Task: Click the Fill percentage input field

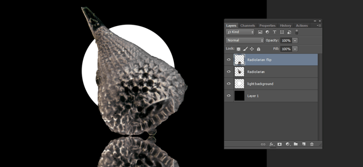Action: pyautogui.click(x=286, y=49)
